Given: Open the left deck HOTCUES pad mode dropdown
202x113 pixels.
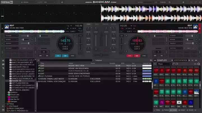Looking at the screenshot, I should 11,48.
